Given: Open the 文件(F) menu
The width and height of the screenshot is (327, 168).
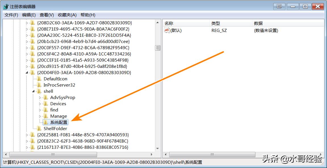Looking at the screenshot, I should [11, 15].
